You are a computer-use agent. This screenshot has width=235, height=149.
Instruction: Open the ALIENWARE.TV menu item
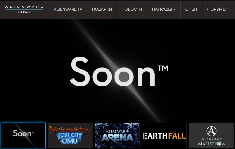tap(68, 10)
